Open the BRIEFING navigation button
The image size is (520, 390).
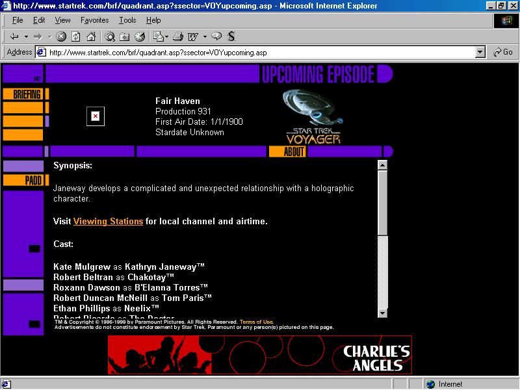23,94
